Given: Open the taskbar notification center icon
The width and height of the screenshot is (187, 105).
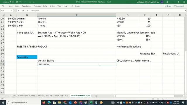Looking at the screenshot, I should tap(183, 102).
